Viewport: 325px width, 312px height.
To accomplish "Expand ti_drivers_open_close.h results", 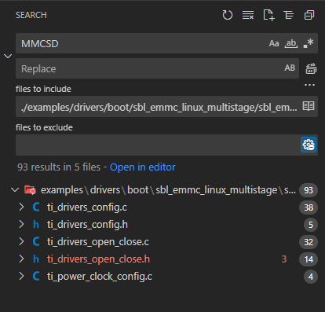I will [21, 259].
